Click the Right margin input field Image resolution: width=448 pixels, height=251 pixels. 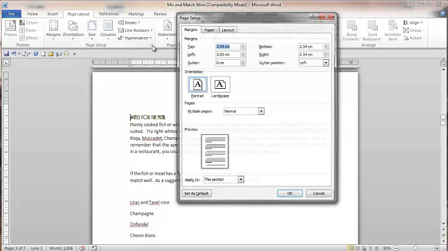(x=311, y=55)
